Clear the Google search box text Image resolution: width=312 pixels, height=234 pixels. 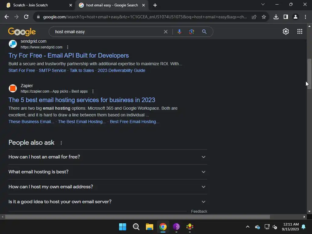[165, 32]
